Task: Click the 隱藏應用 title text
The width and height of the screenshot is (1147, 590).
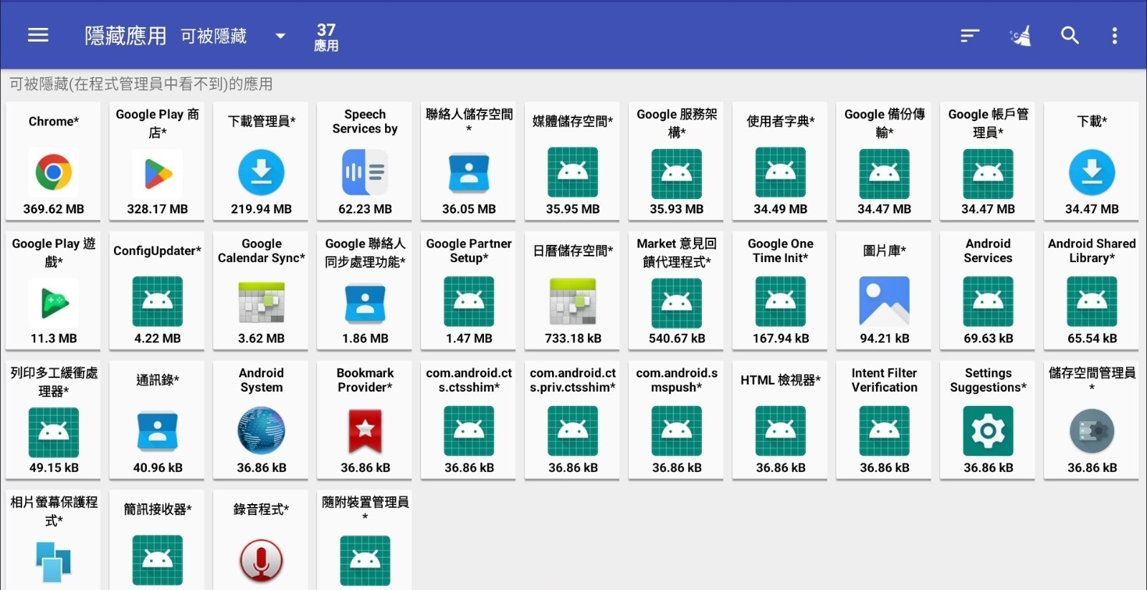Action: click(125, 36)
